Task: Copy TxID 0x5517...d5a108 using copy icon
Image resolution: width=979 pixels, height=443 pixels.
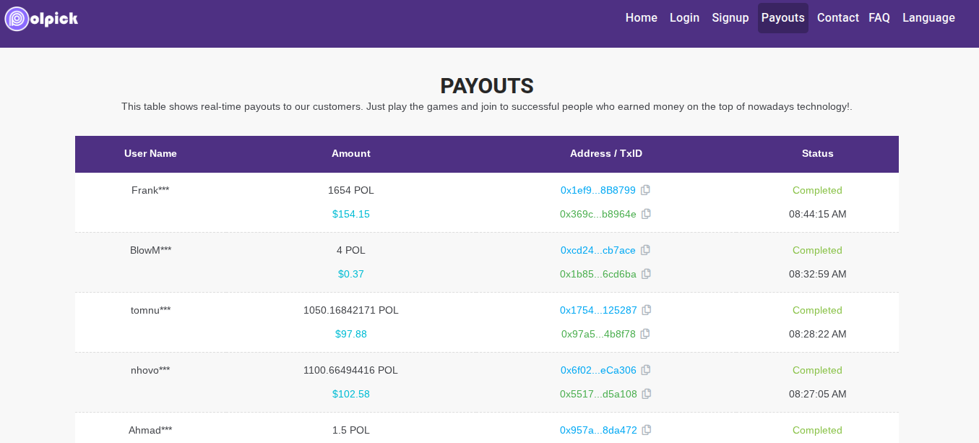Action: [x=647, y=394]
